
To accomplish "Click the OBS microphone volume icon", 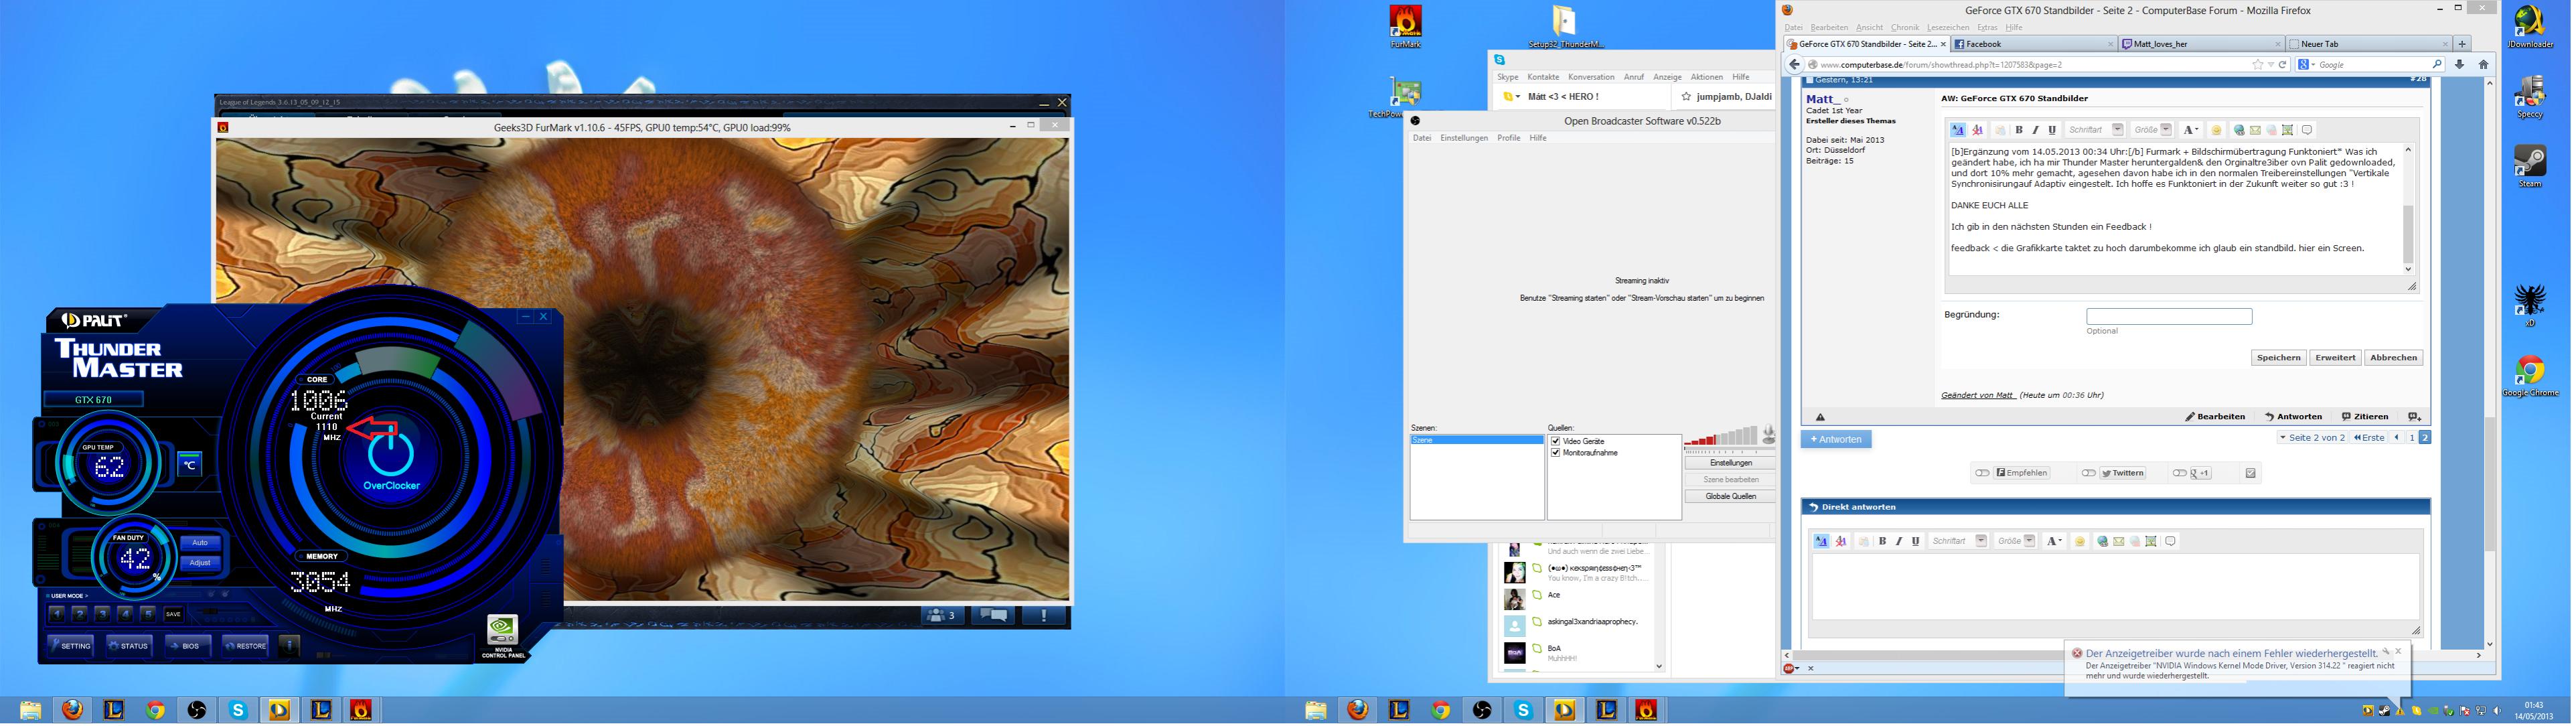I will [1769, 434].
